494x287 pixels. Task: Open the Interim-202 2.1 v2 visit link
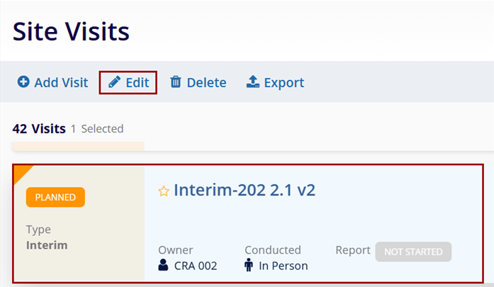(245, 190)
